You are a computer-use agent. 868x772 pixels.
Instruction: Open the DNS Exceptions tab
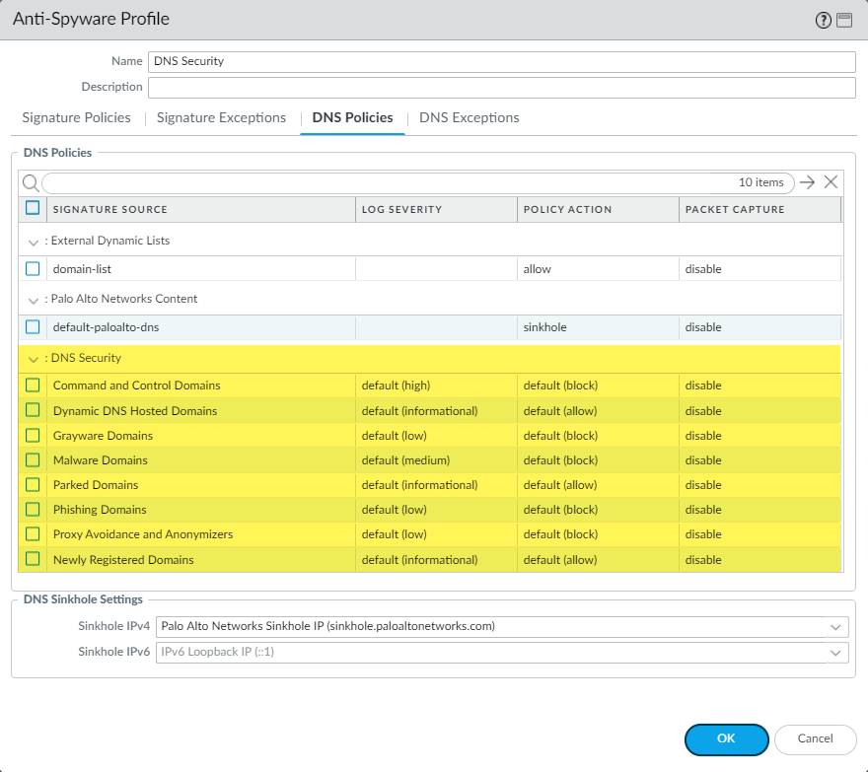[469, 117]
